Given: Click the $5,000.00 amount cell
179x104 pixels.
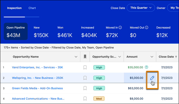Looking at the screenshot, I should point(136,78).
